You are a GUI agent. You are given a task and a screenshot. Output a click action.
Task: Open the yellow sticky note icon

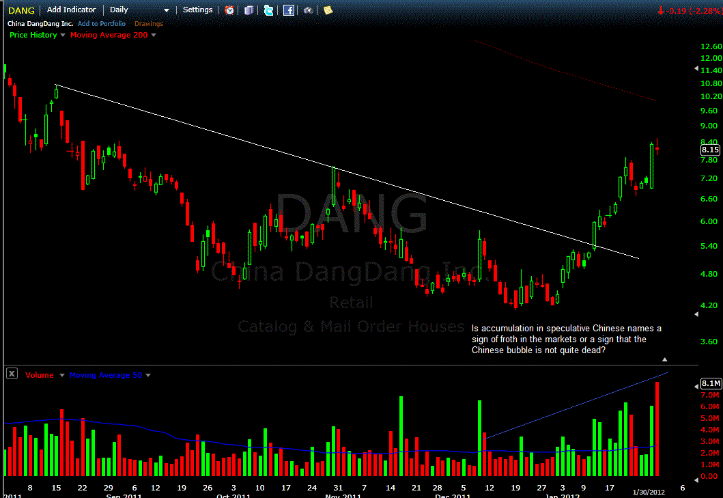328,10
